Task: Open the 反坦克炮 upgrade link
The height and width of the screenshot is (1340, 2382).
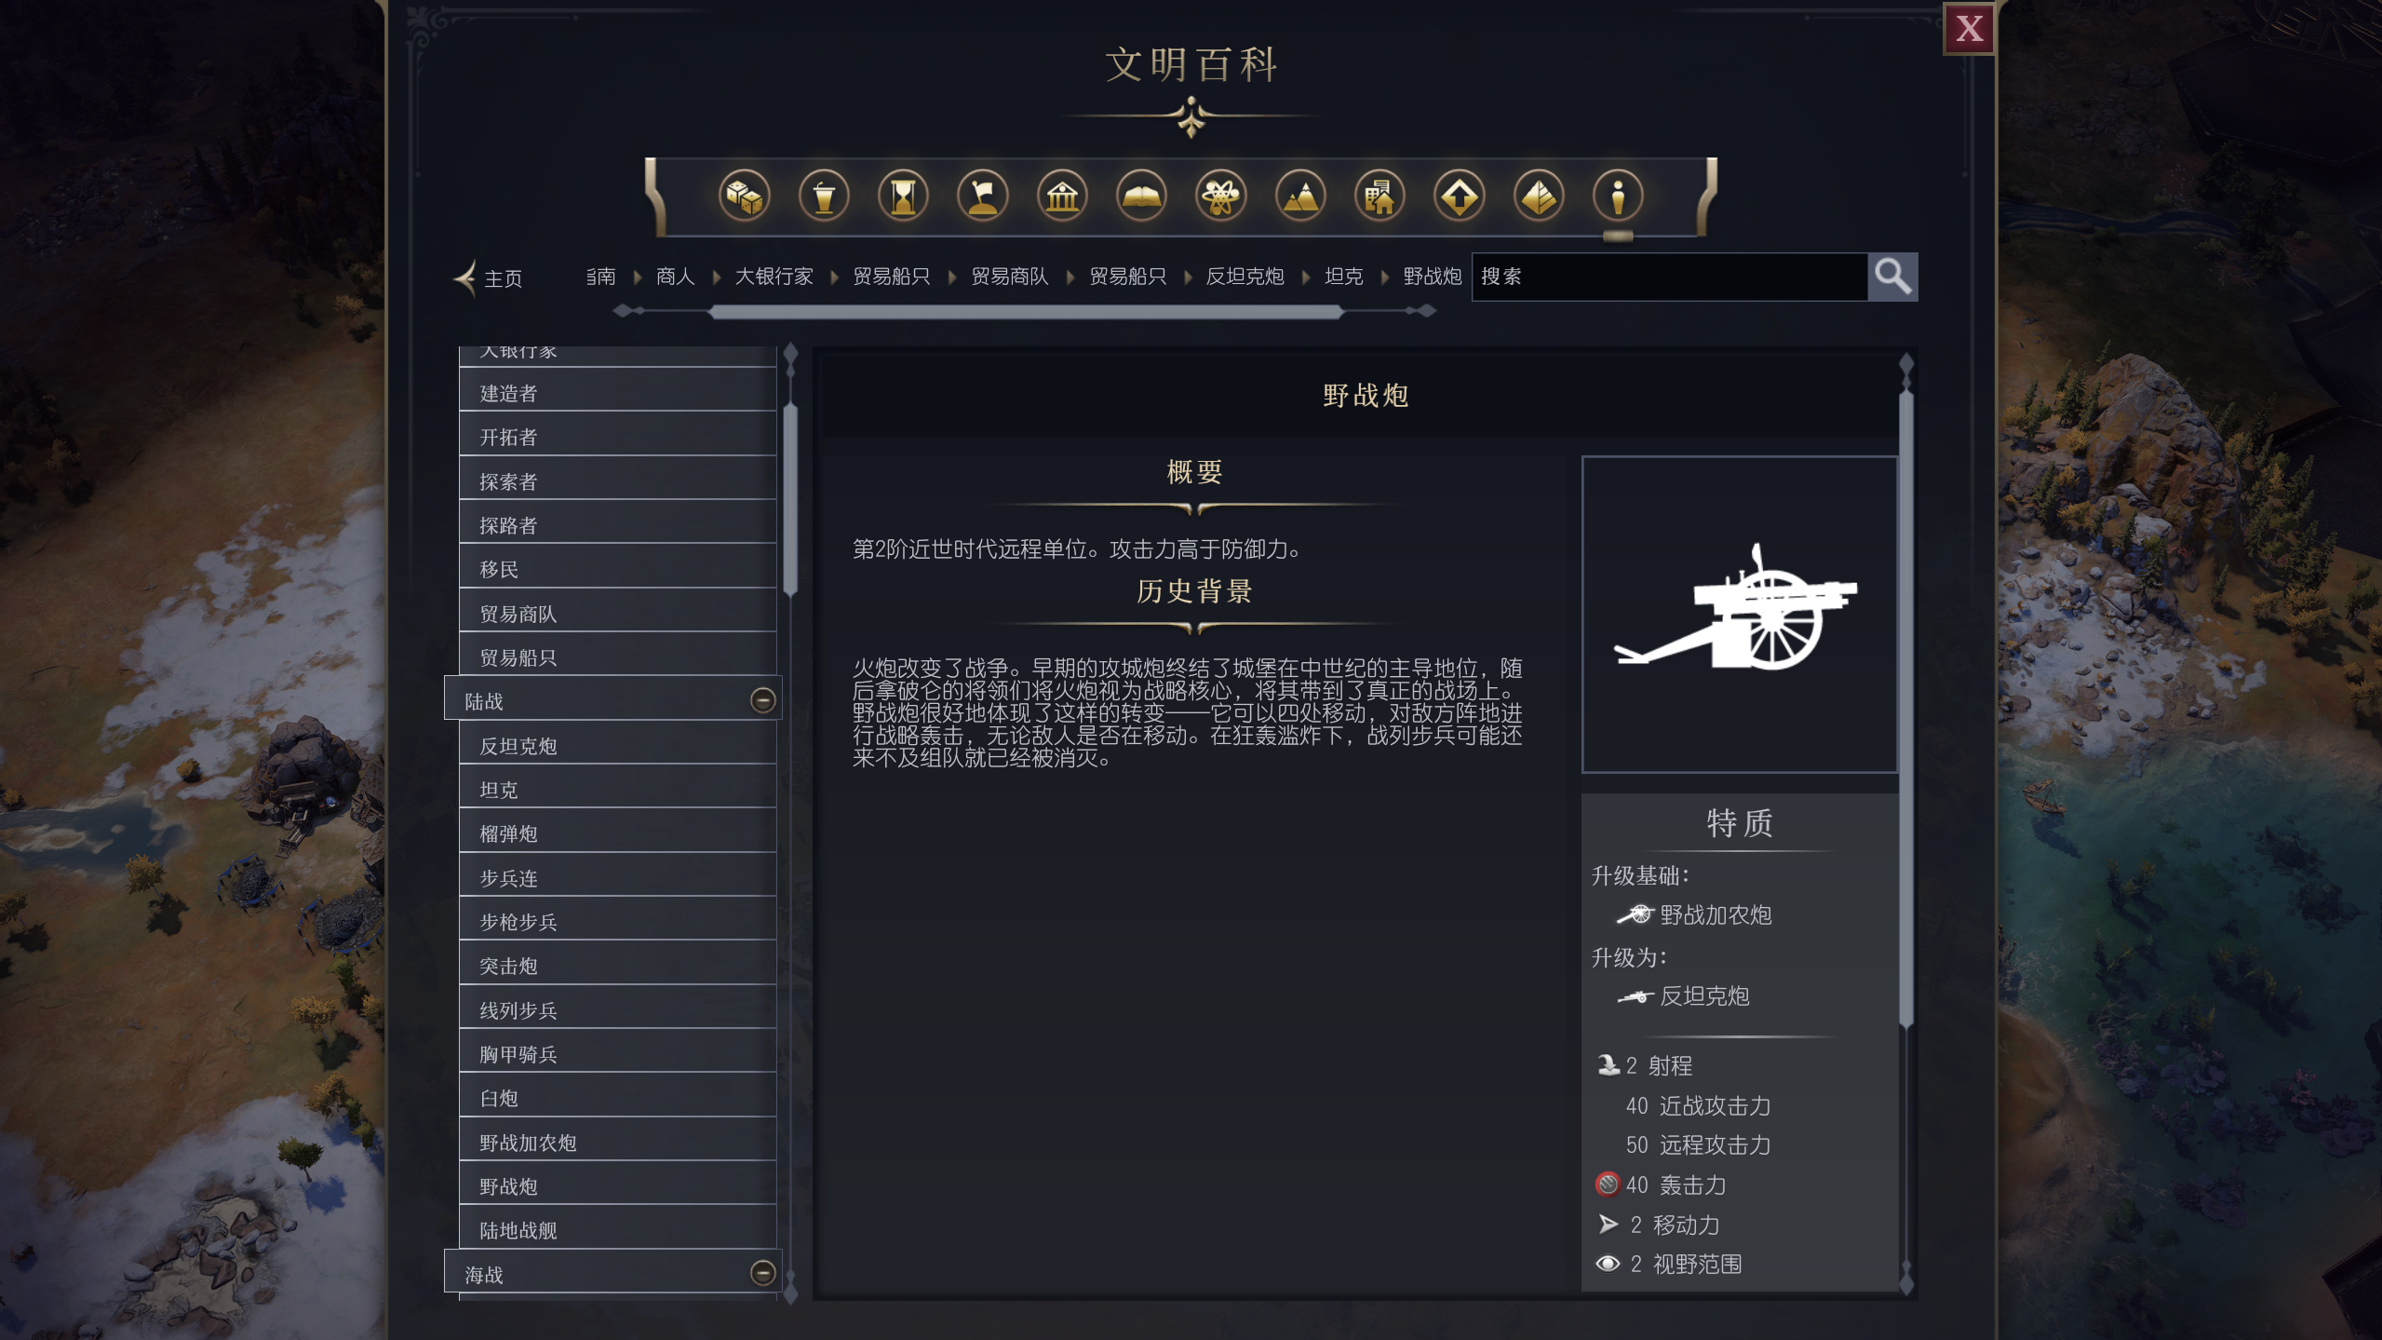Action: pyautogui.click(x=1703, y=996)
